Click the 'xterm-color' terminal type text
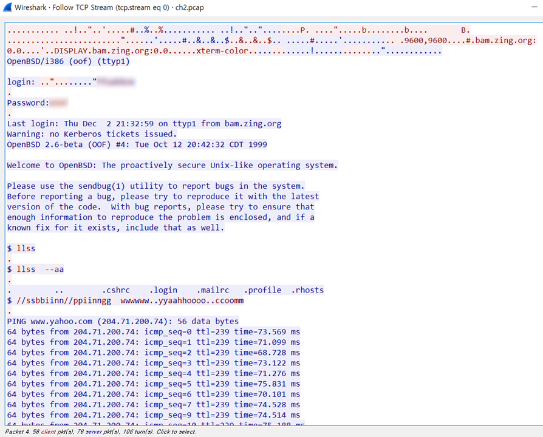 click(x=222, y=51)
